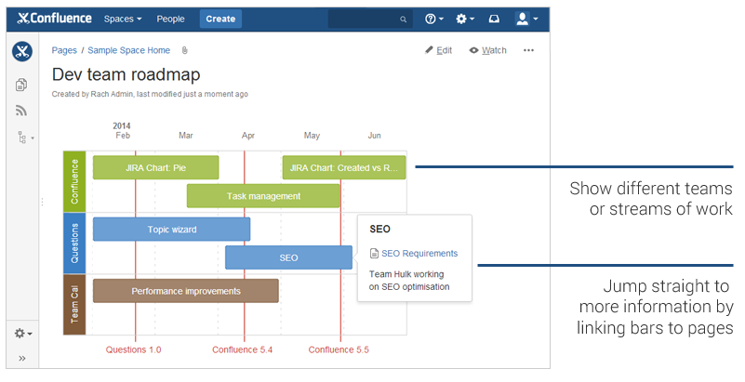Open the notifications inbox tray icon
The image size is (745, 382).
(494, 19)
